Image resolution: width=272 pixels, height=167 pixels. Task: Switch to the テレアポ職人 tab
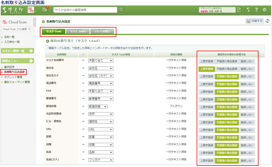click(102, 31)
